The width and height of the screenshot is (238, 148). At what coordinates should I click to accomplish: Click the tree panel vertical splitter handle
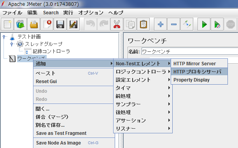click(x=121, y=90)
